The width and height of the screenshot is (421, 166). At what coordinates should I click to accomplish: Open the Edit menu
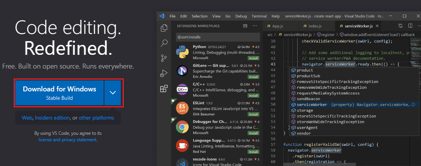pyautogui.click(x=184, y=16)
